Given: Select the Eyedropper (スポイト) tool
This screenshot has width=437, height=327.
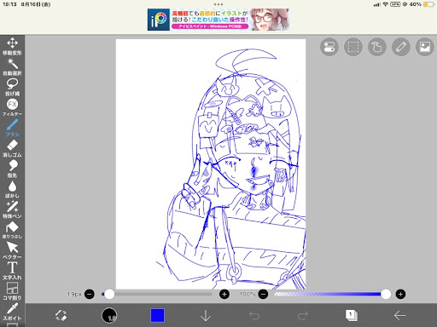Looking at the screenshot, I should (x=12, y=312).
